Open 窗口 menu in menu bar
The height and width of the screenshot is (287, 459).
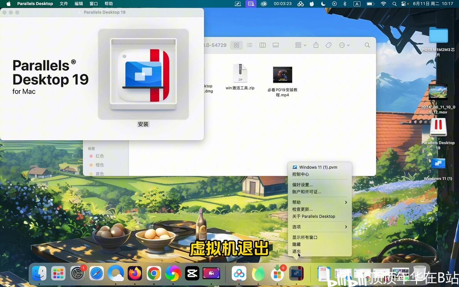pyautogui.click(x=94, y=4)
